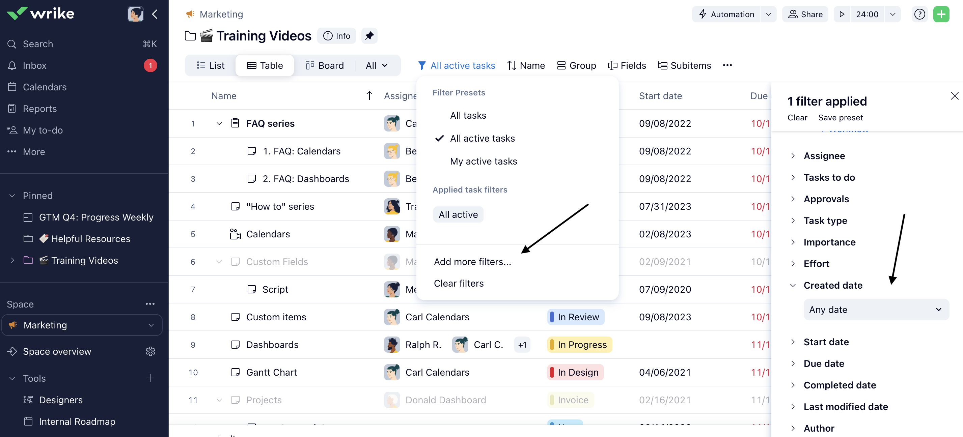Collapse the FAQ series row
This screenshot has width=963, height=437.
(x=219, y=124)
